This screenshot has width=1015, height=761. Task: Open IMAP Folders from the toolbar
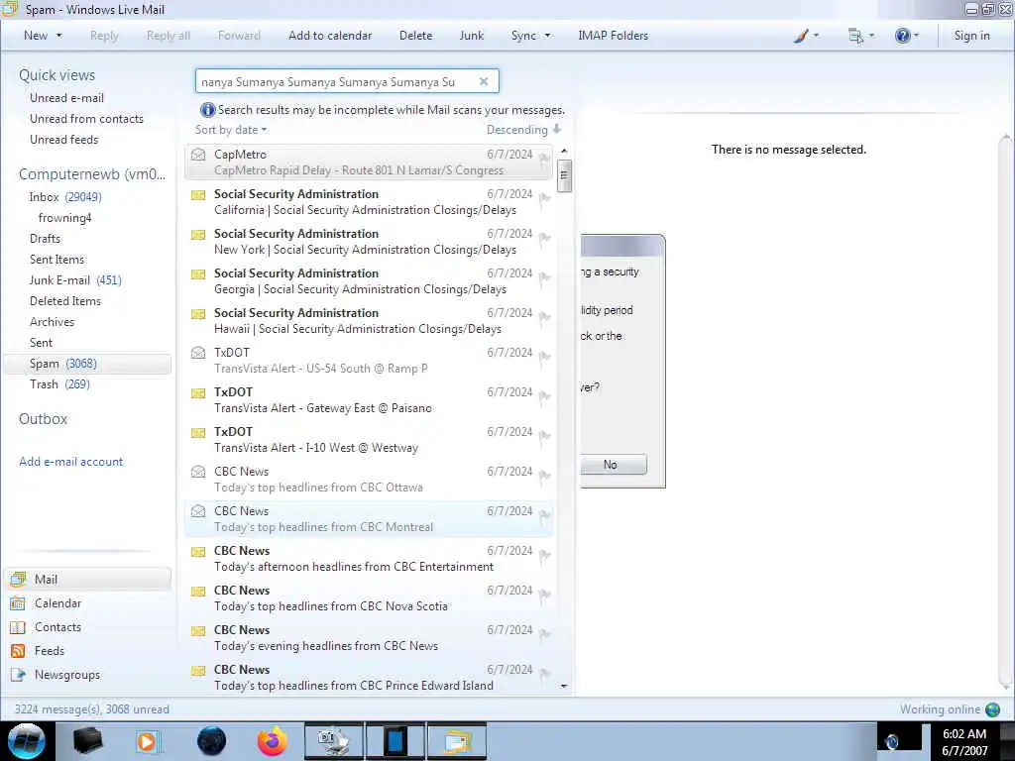click(613, 36)
